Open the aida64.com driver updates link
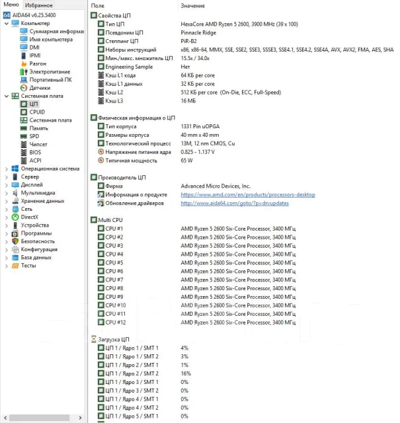The height and width of the screenshot is (423, 400). pyautogui.click(x=235, y=203)
